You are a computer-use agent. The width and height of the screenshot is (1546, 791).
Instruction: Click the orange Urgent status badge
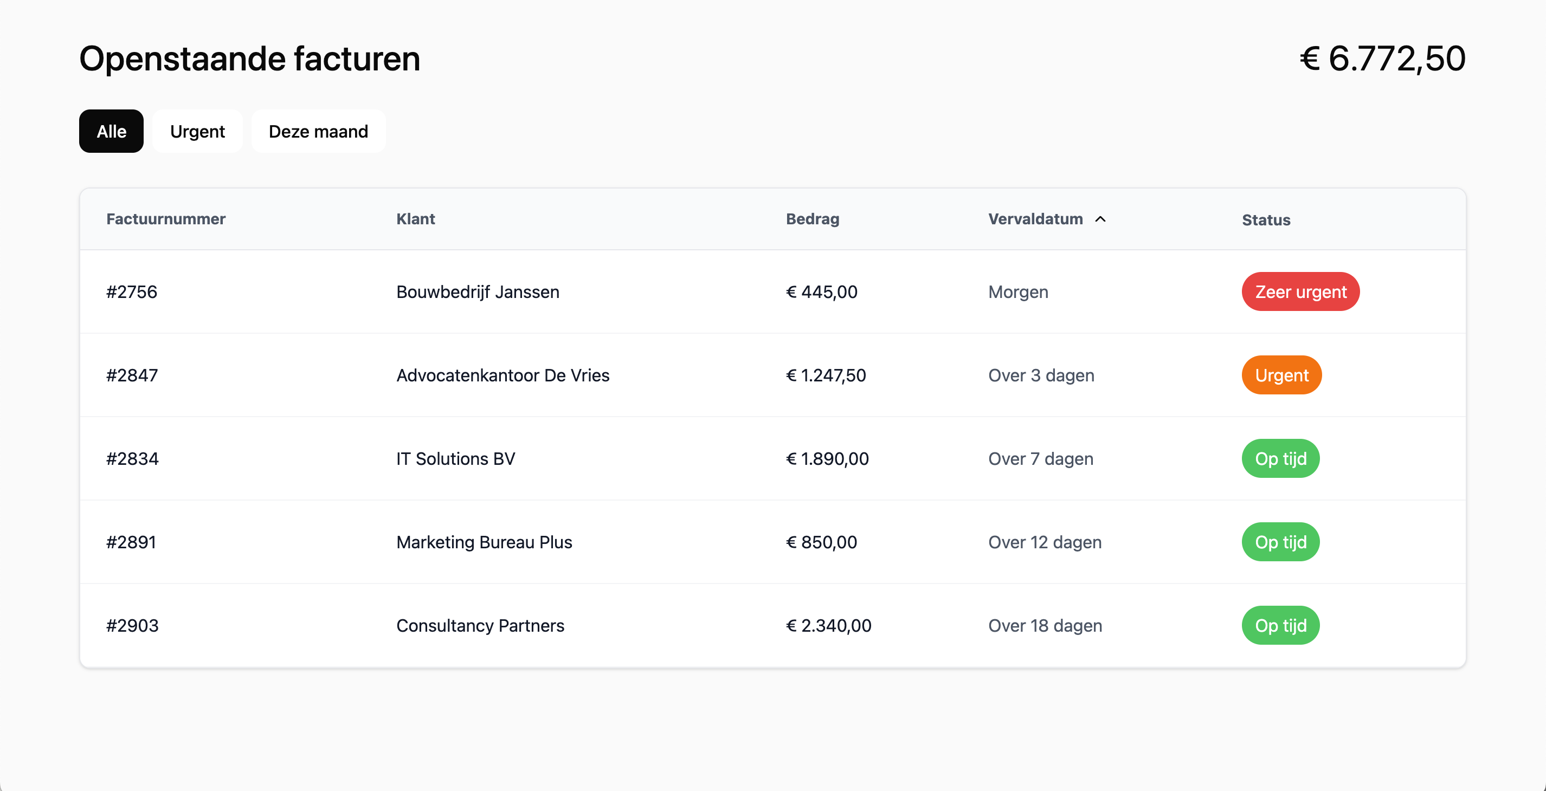click(x=1281, y=375)
